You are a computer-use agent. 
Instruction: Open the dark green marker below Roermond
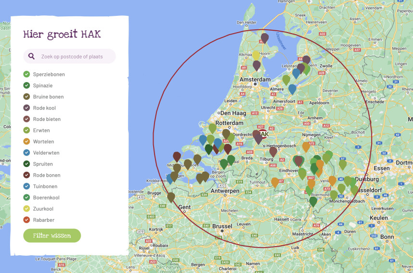point(313,202)
